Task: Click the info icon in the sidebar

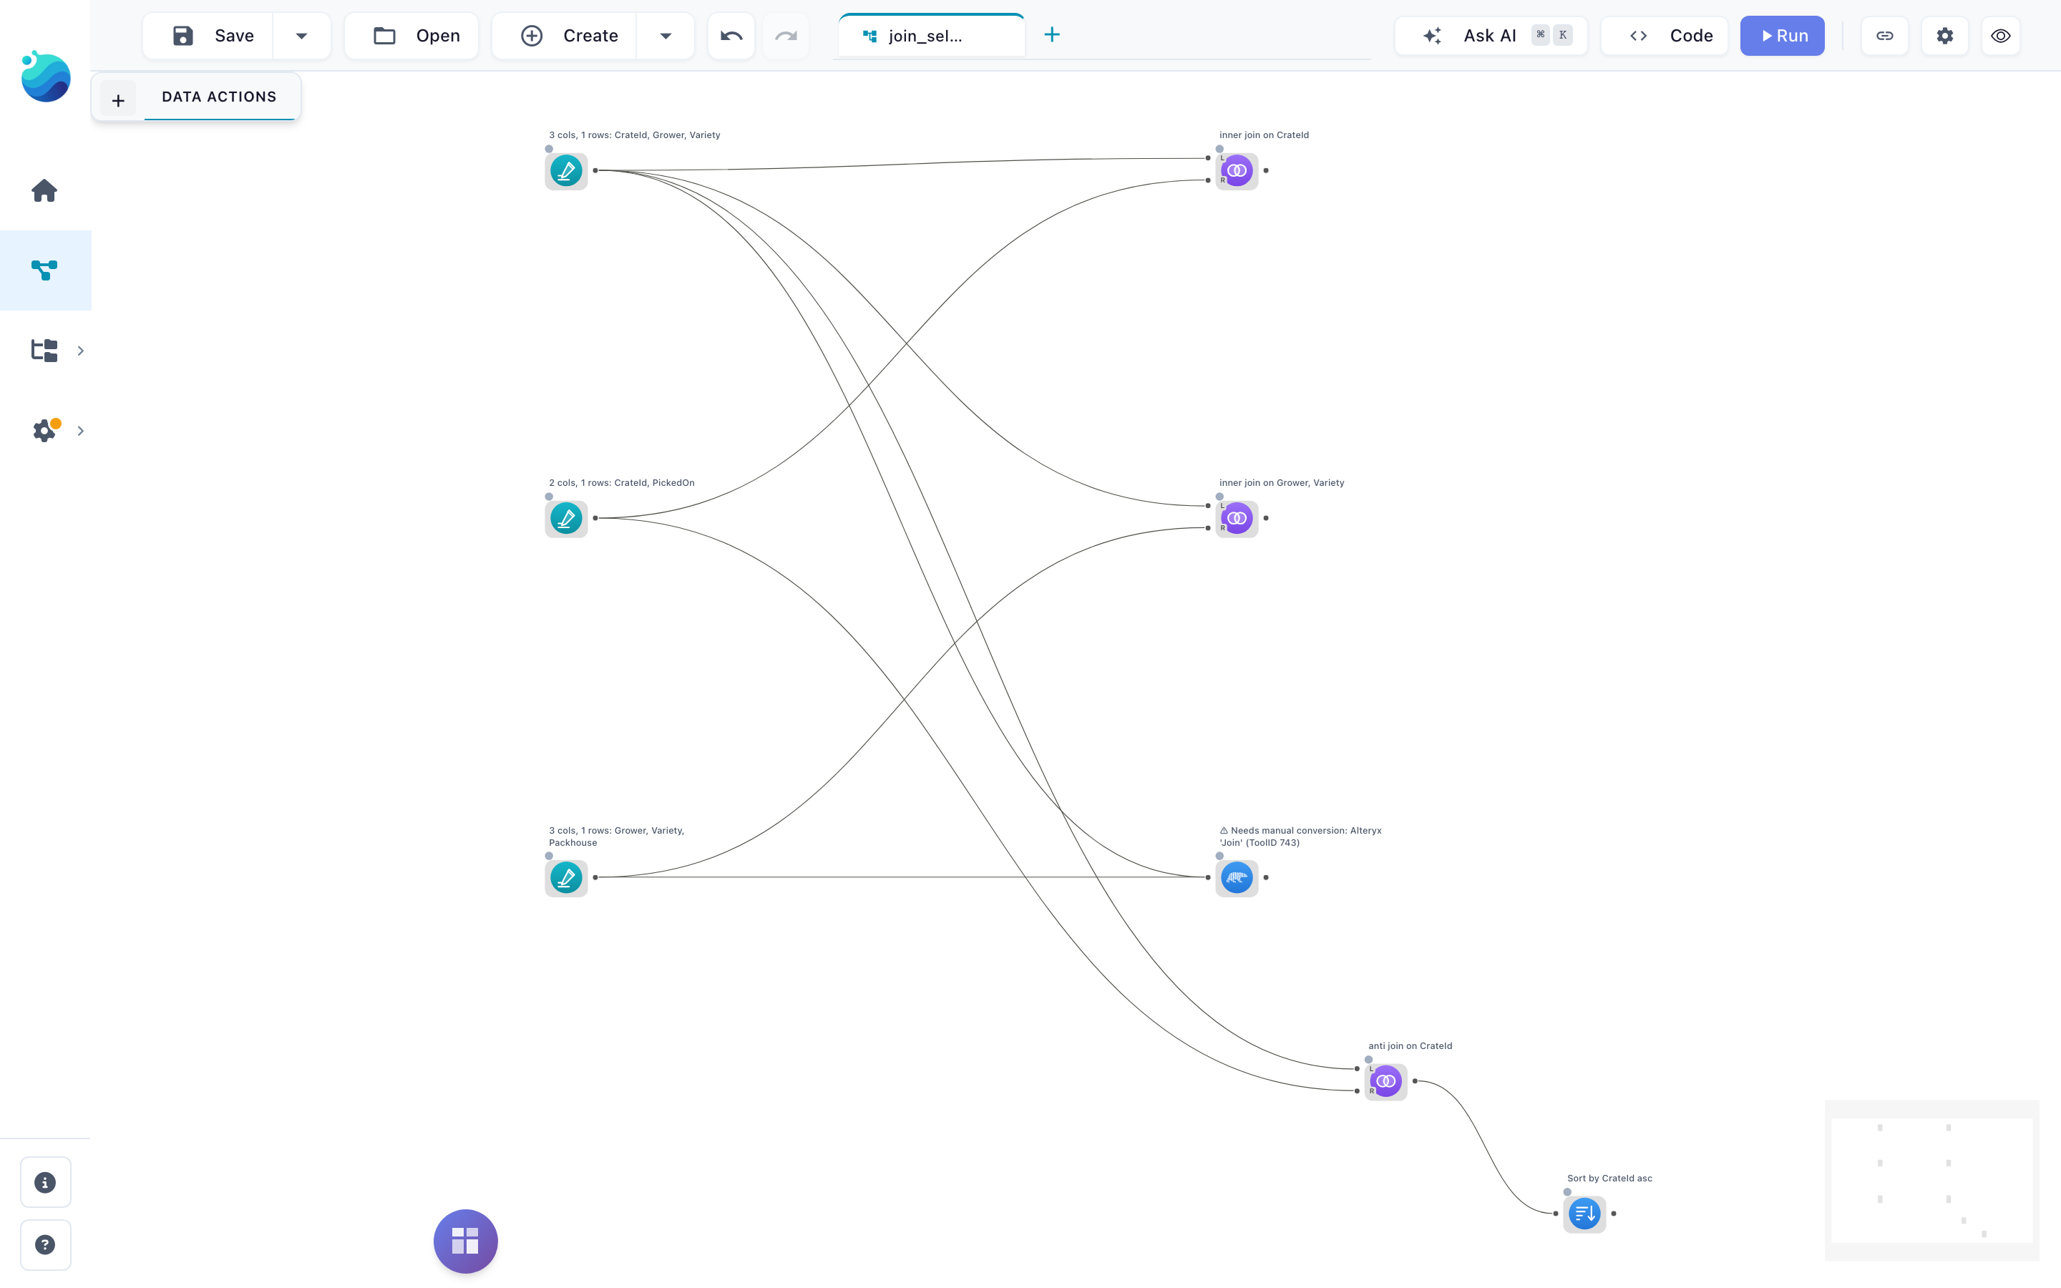Action: click(x=45, y=1182)
